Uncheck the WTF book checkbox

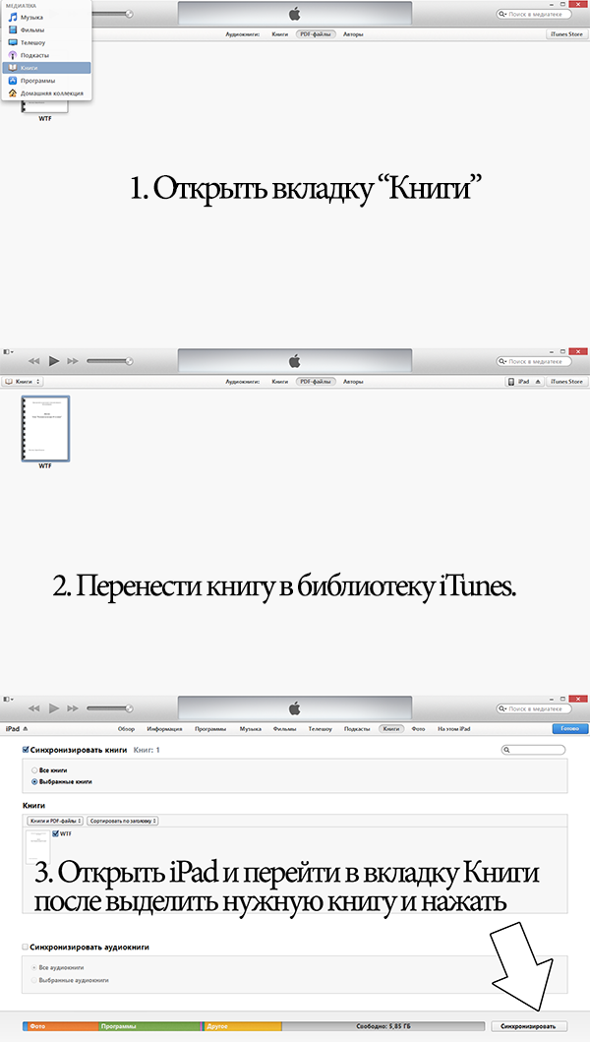tap(56, 833)
